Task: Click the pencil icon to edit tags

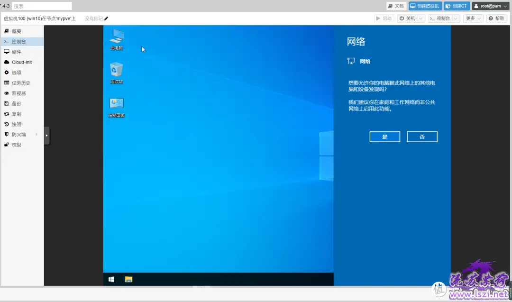Action: tap(106, 18)
